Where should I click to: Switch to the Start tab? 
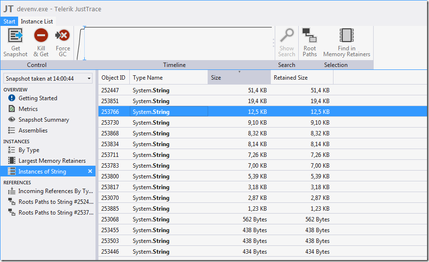(9, 22)
